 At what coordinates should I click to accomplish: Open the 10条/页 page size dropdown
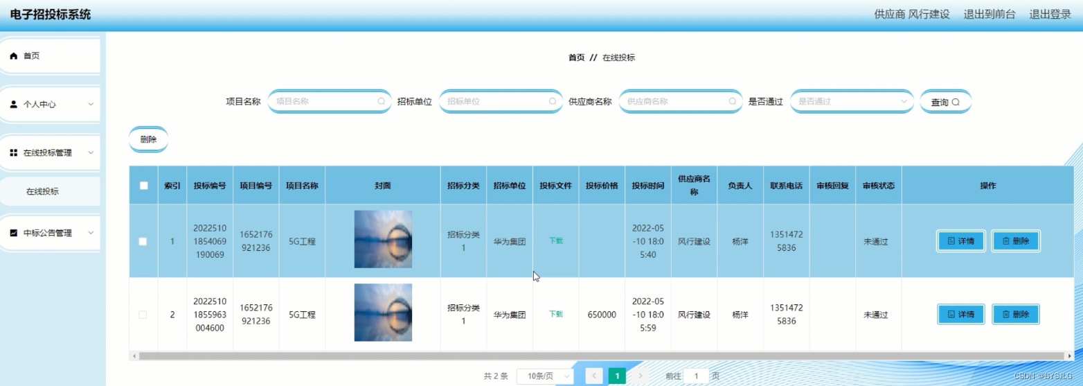point(545,376)
